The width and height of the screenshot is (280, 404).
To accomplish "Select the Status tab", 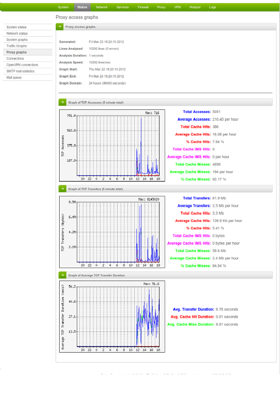I will (x=82, y=7).
